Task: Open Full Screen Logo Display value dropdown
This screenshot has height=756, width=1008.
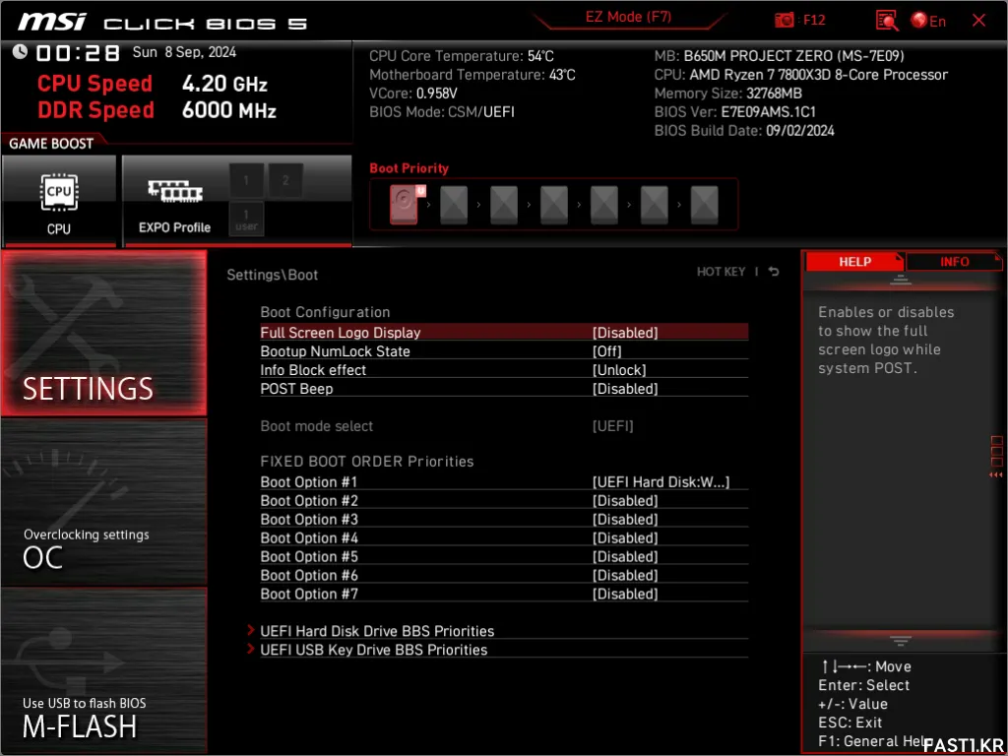Action: pyautogui.click(x=625, y=333)
